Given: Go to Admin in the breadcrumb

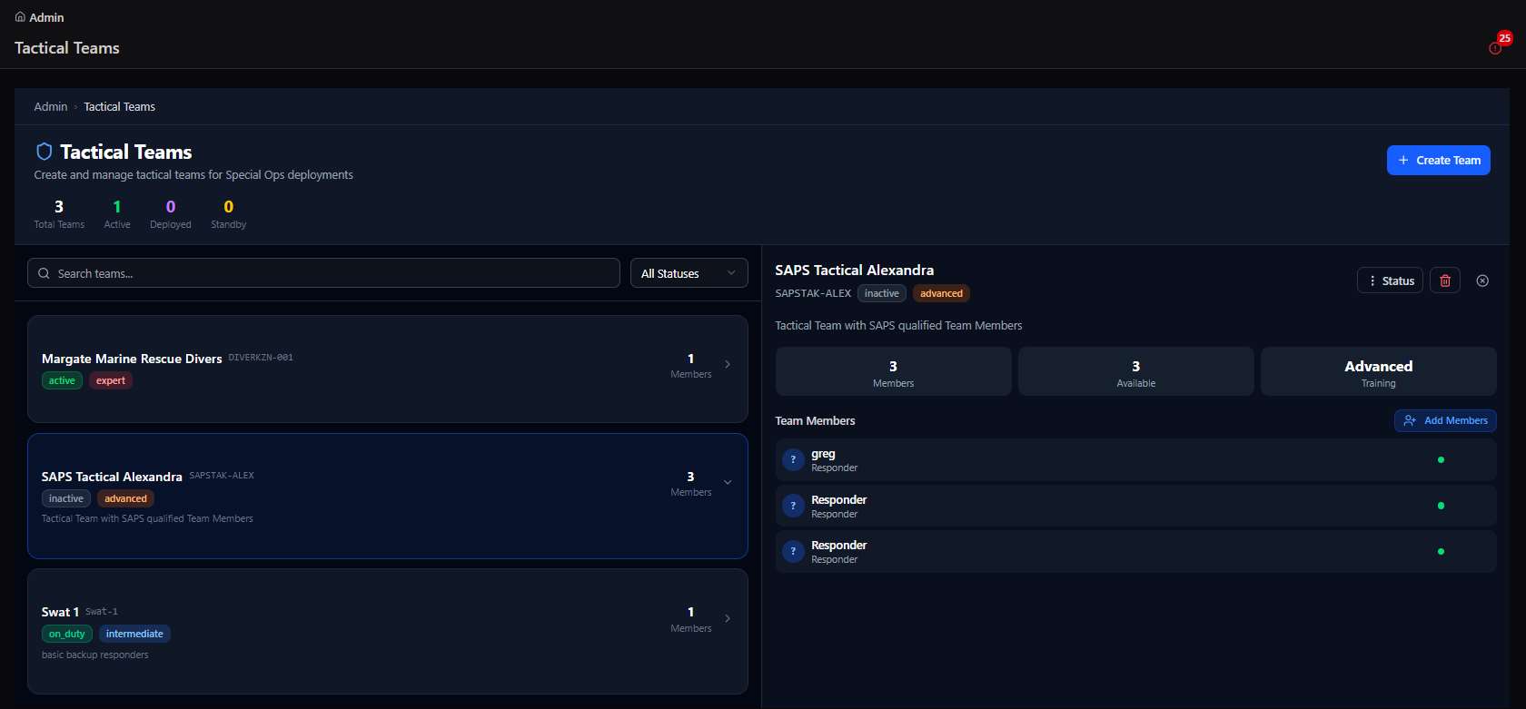Looking at the screenshot, I should [51, 106].
